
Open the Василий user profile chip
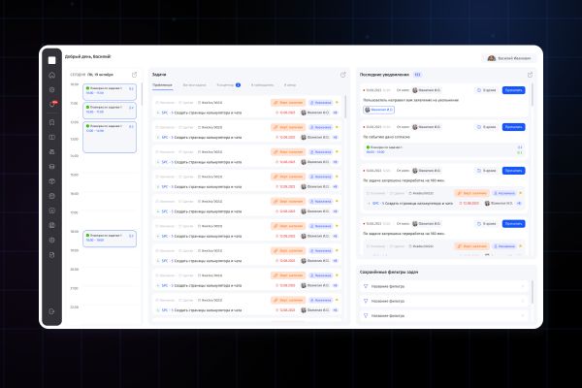point(510,58)
